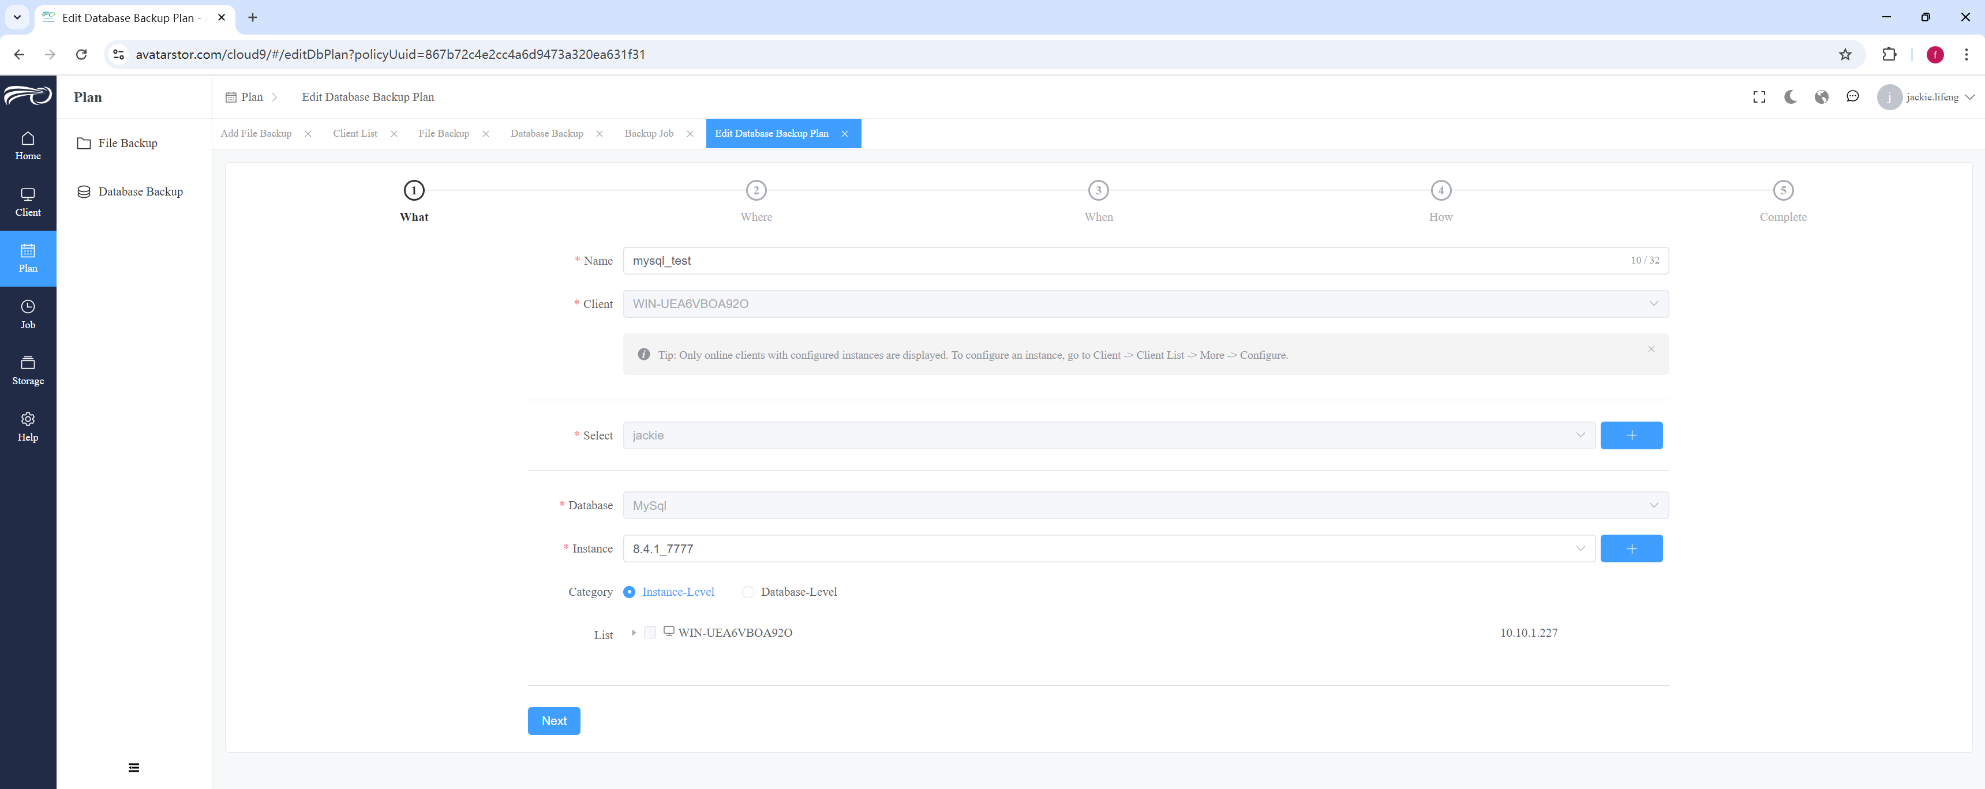Open the chat message icon
Viewport: 1985px width, 789px height.
pos(1852,97)
